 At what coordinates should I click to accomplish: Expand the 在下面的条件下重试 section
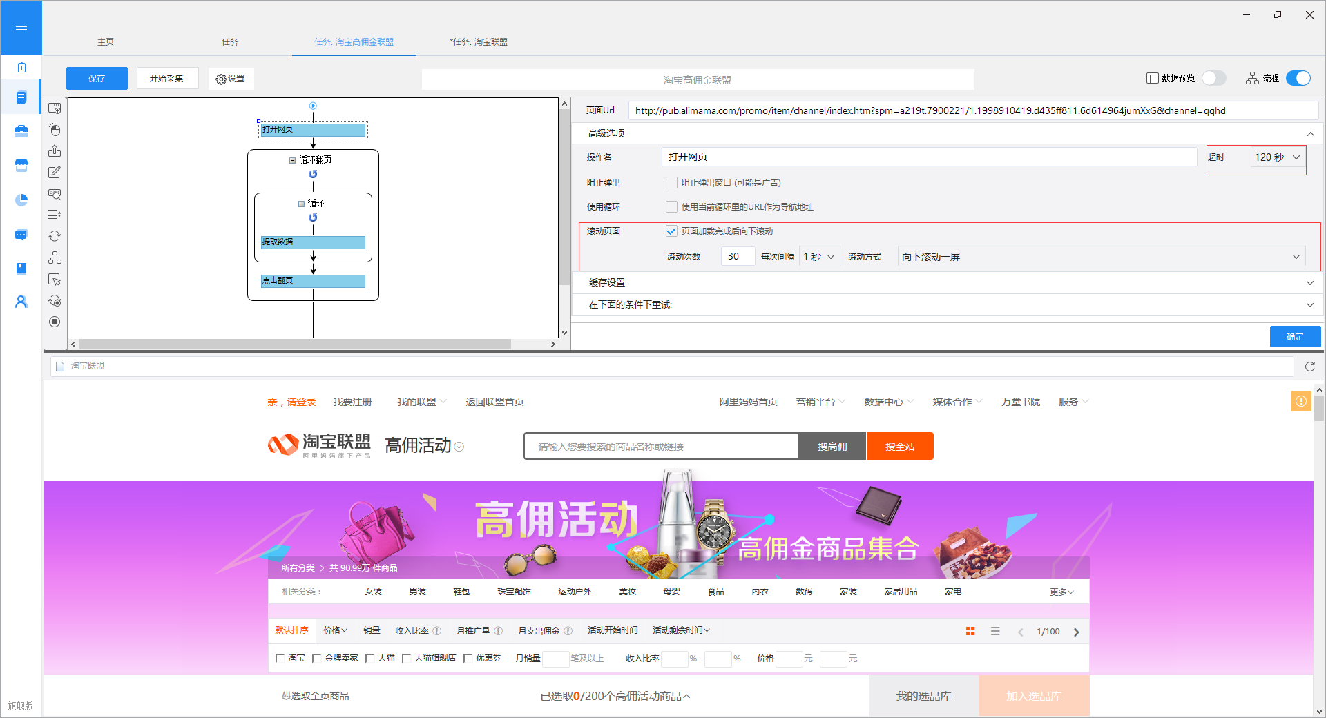[x=1310, y=305]
